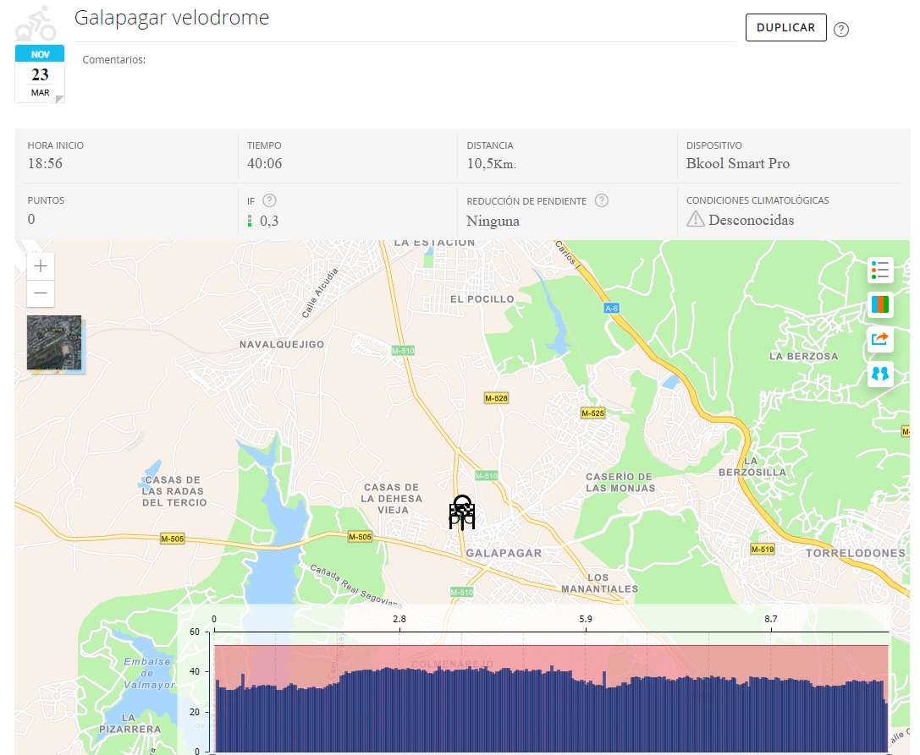Click the GALAPAGAR map label
Screen dimensions: 920x755
point(504,553)
